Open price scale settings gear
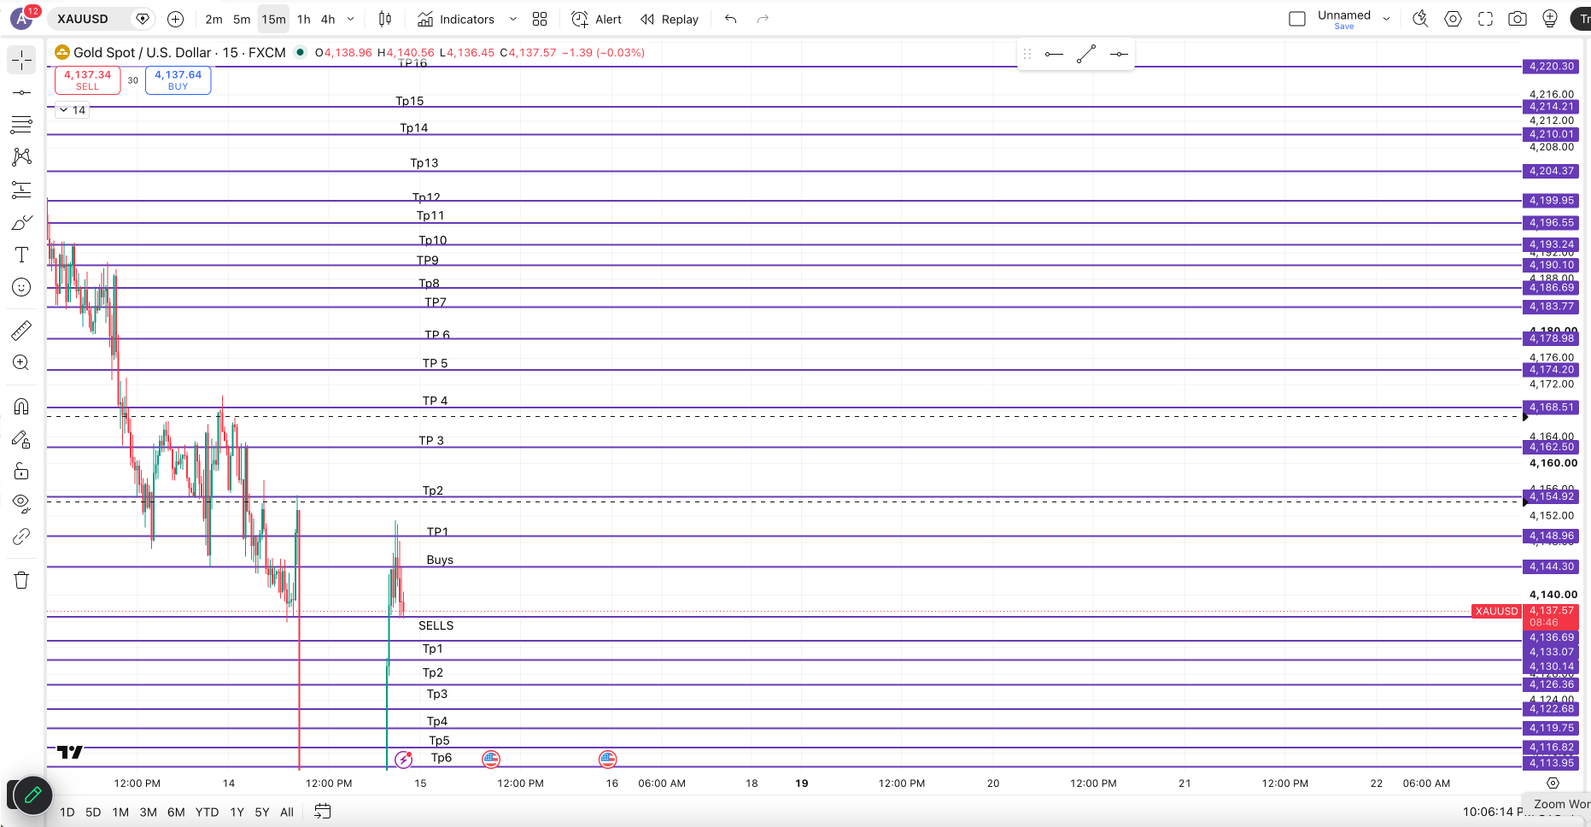This screenshot has height=827, width=1591. [1553, 783]
